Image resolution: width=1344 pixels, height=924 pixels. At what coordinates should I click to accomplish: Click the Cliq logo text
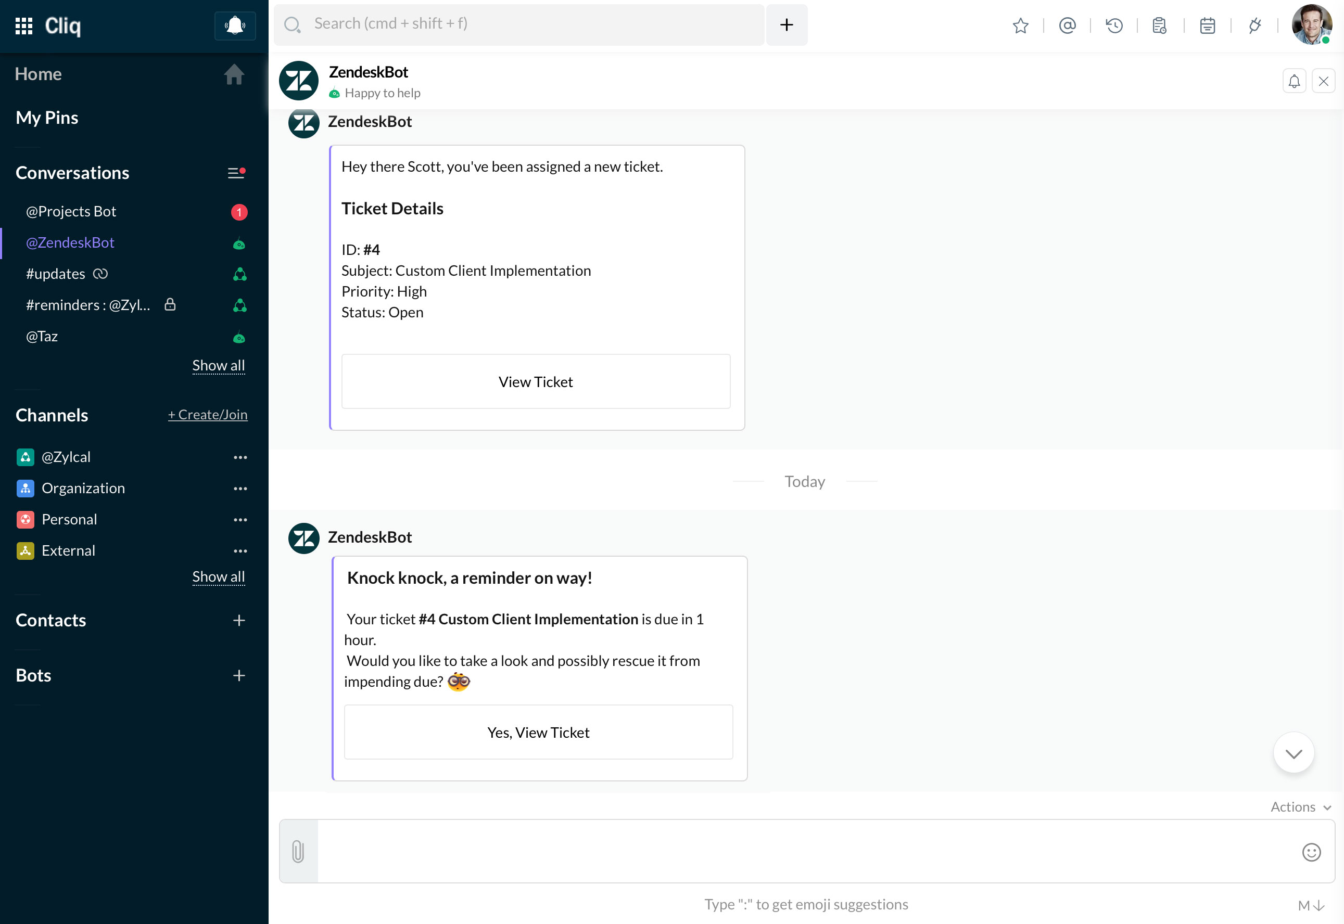62,25
